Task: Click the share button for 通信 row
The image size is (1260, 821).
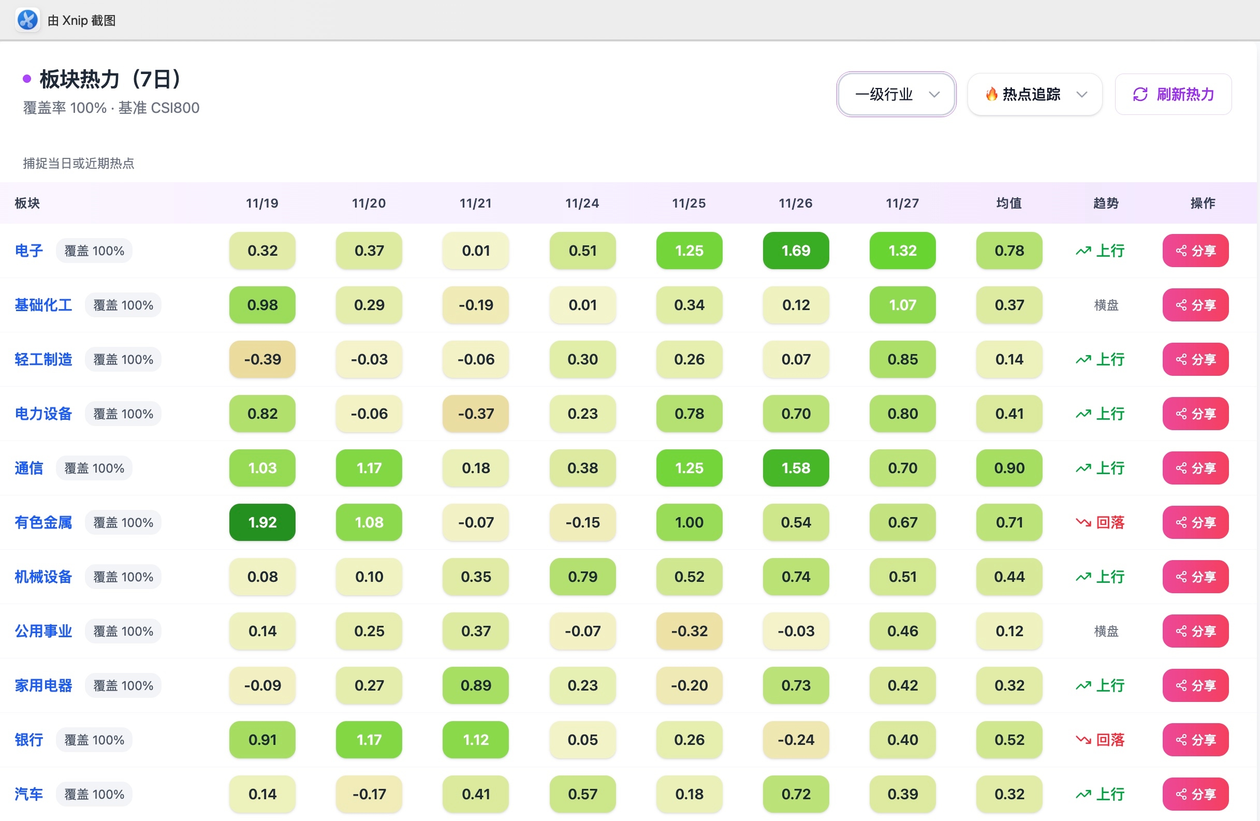Action: click(x=1195, y=468)
